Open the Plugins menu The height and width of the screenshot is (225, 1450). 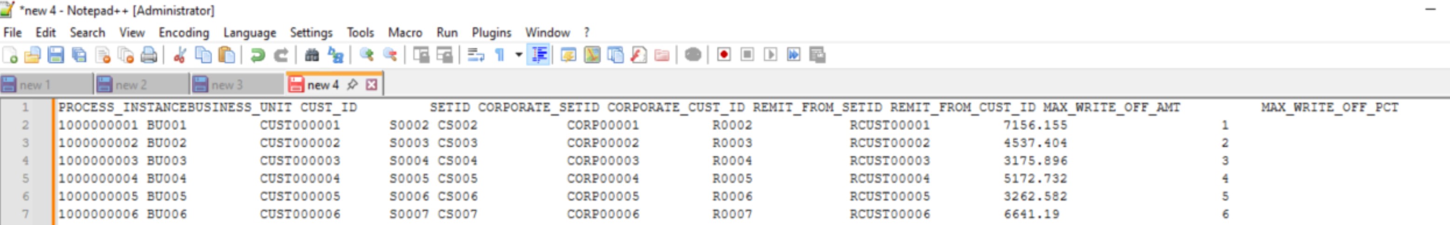(x=491, y=33)
